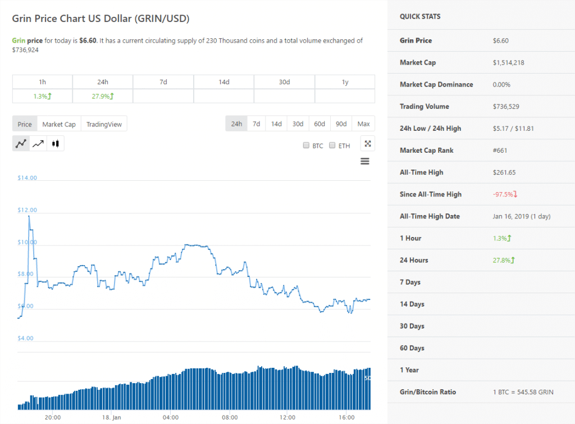Enable the BTC comparison checkbox
This screenshot has height=424, width=575.
[x=306, y=145]
